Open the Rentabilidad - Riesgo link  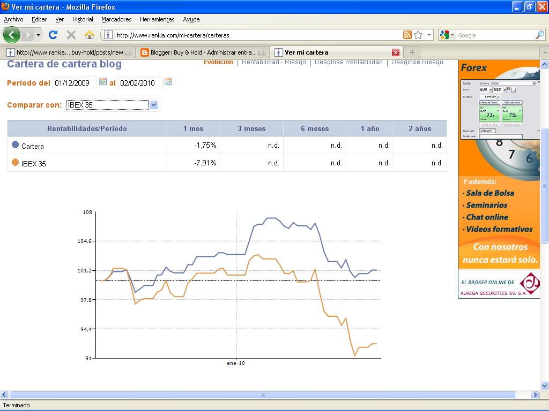point(273,62)
